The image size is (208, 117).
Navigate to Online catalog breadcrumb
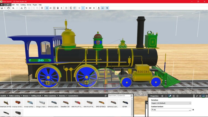pyautogui.click(x=14, y=96)
